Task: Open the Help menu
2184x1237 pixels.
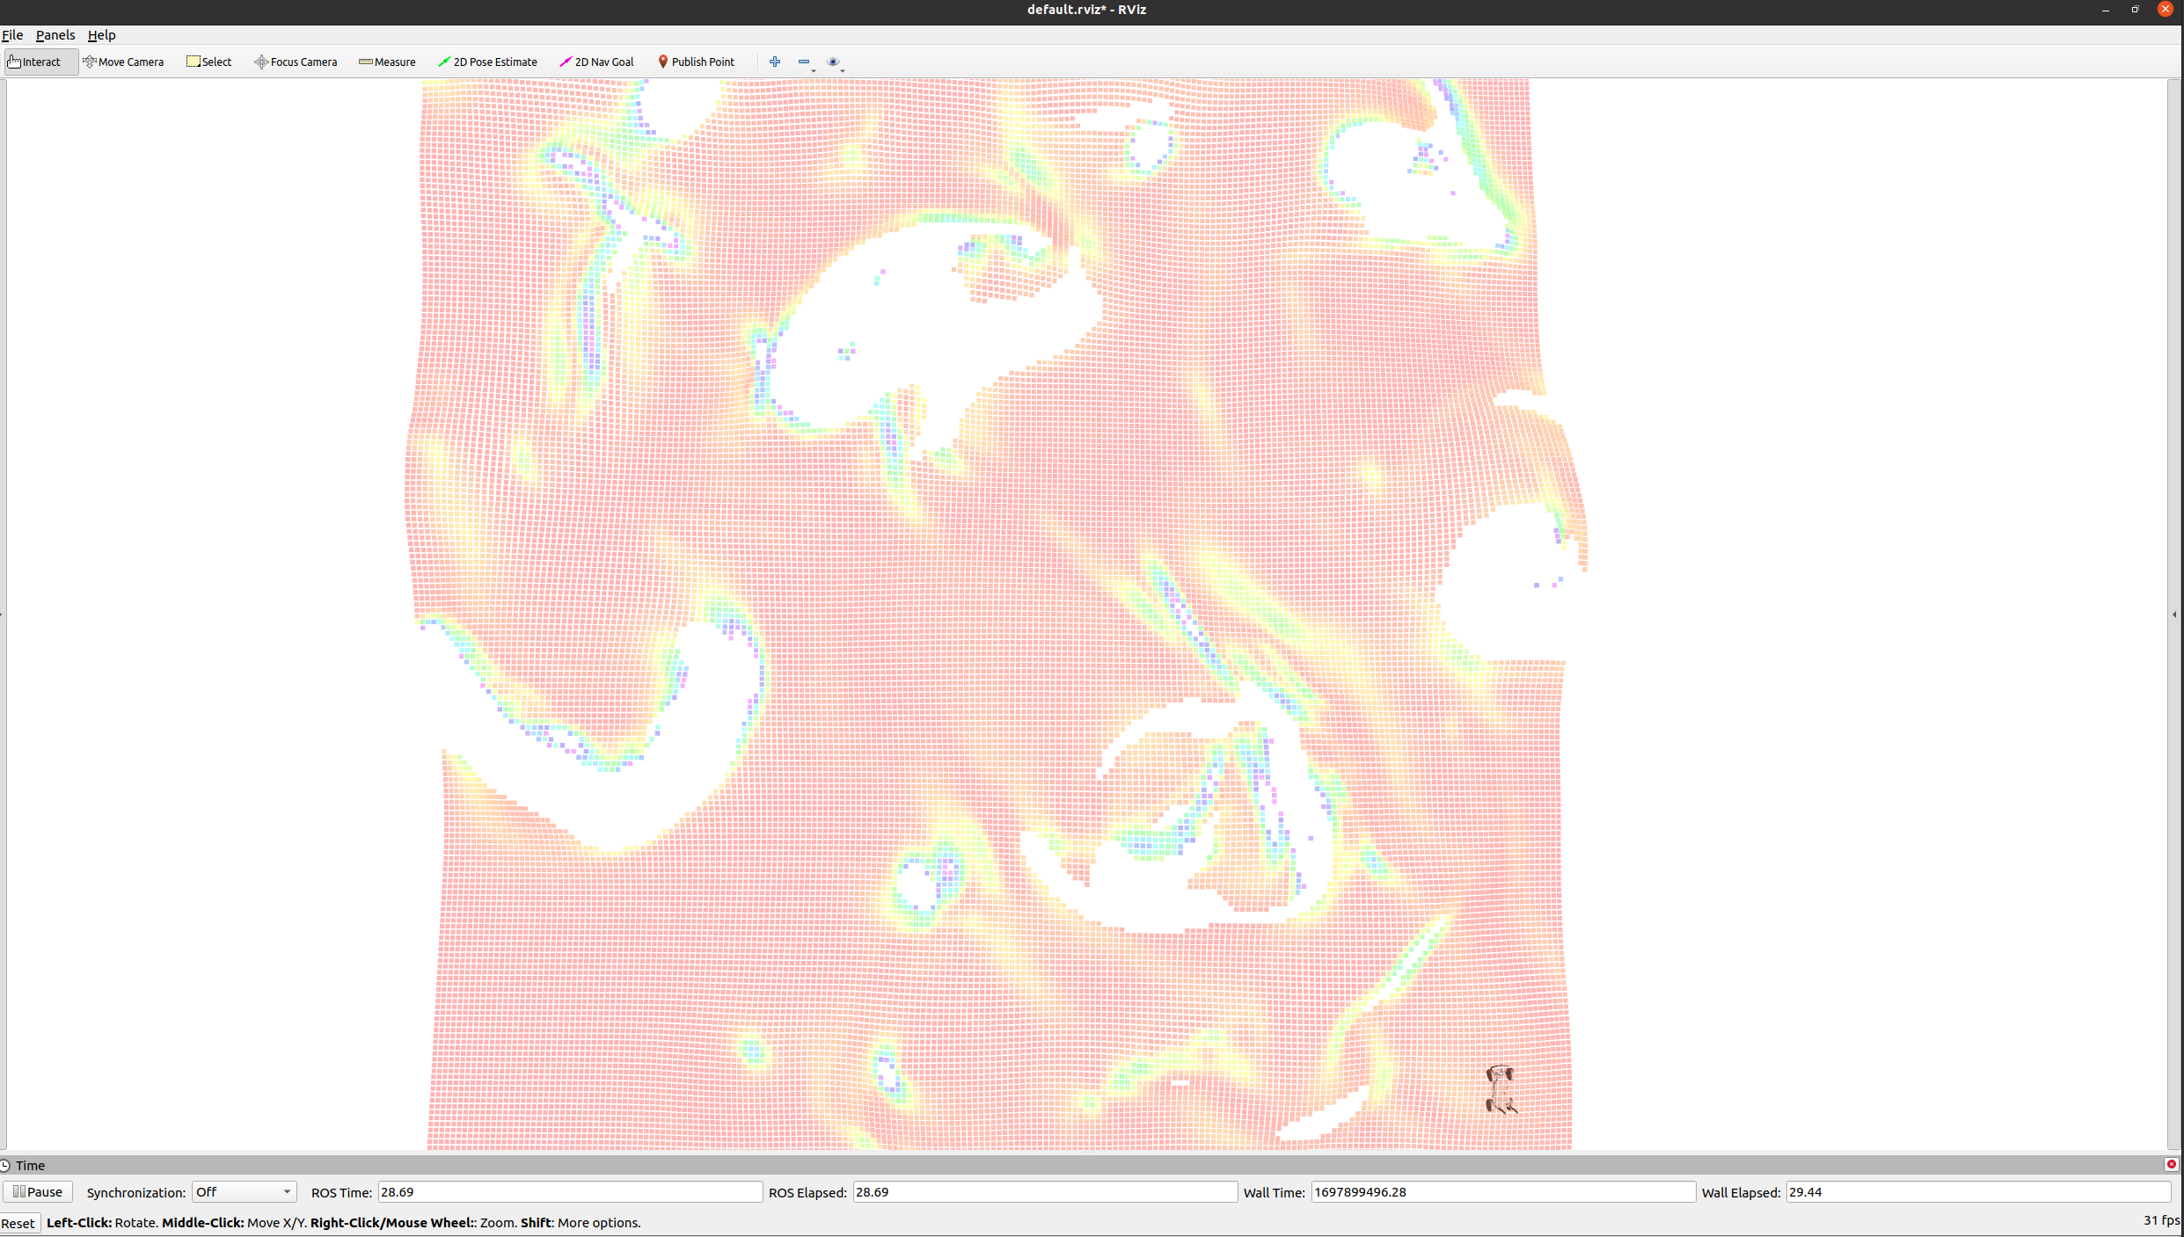Action: click(101, 35)
